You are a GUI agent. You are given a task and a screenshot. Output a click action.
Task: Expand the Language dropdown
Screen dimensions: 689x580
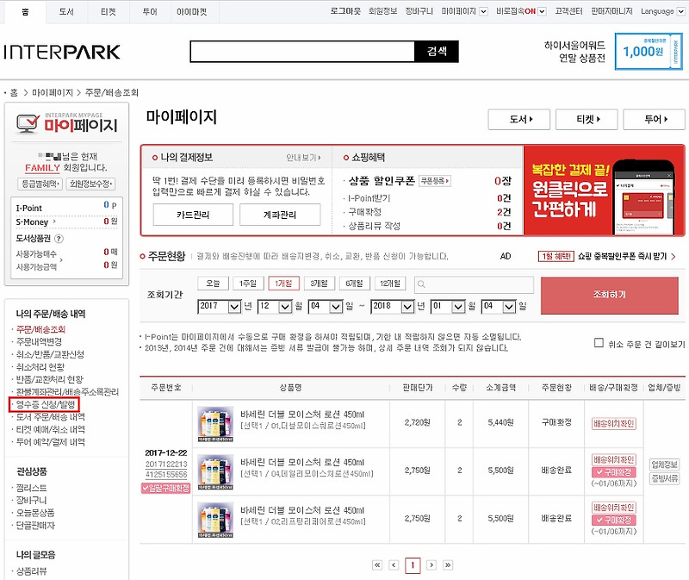(680, 11)
